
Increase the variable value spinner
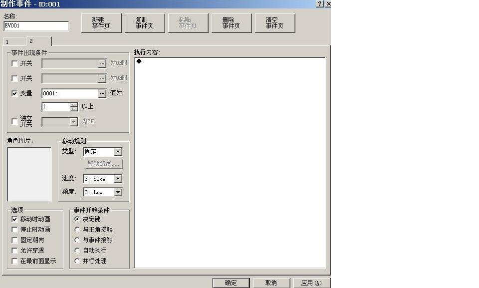click(x=74, y=104)
